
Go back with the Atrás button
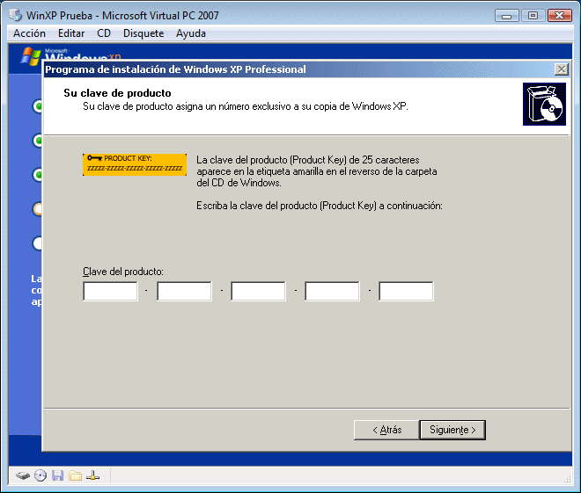[386, 430]
